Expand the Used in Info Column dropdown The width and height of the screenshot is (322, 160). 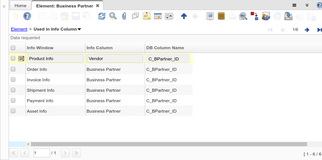(x=79, y=29)
